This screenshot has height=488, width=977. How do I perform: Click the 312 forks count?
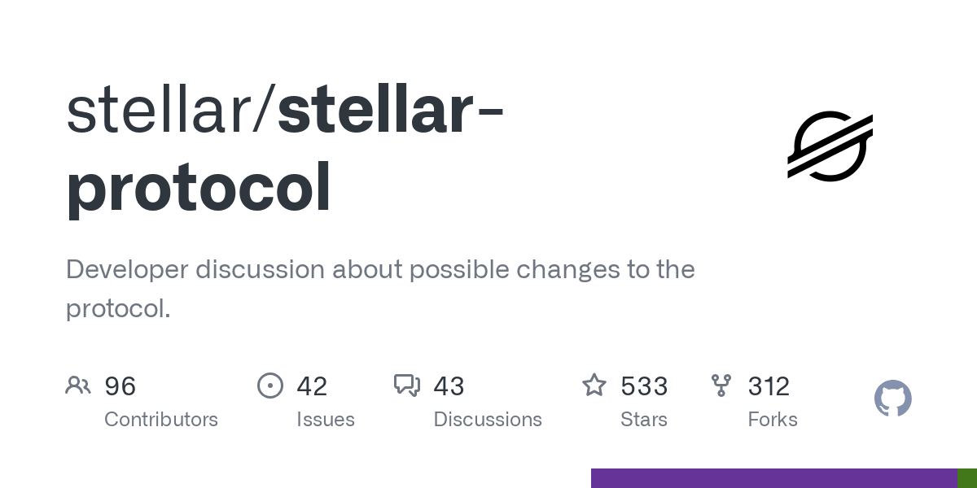(769, 386)
